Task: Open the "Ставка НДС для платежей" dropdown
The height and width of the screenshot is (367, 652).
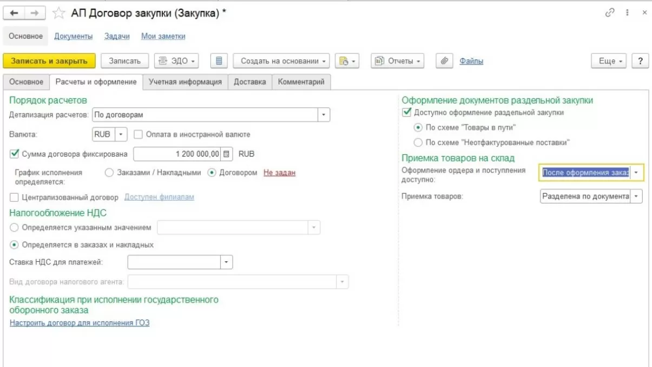Action: pos(226,262)
